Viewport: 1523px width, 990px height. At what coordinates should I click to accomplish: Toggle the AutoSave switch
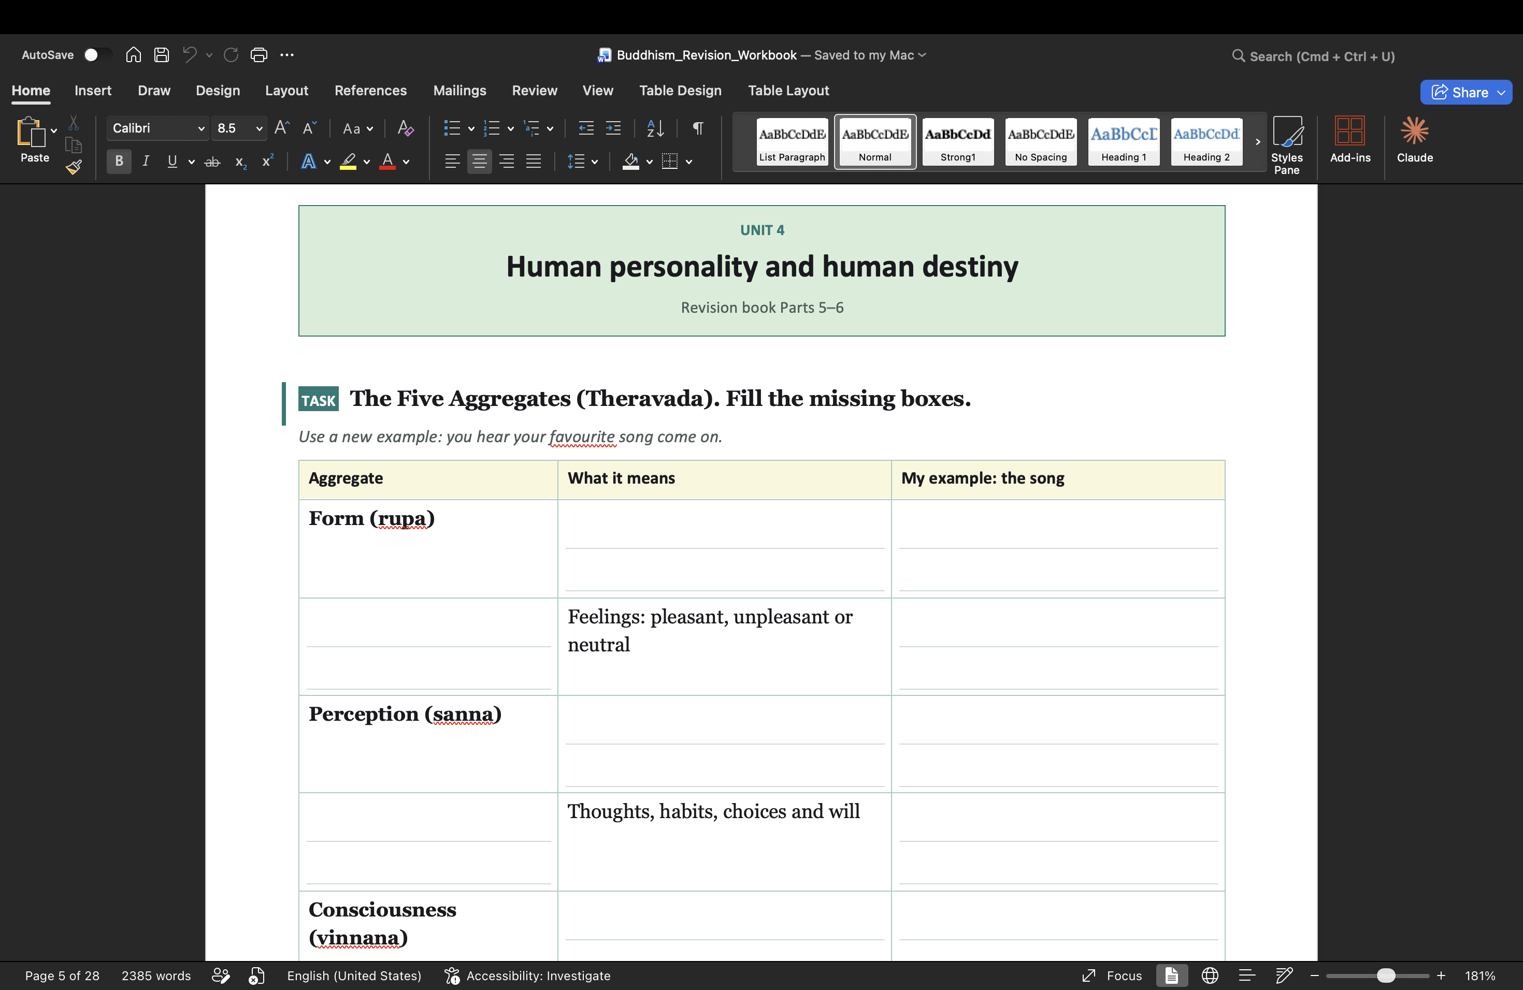(97, 55)
